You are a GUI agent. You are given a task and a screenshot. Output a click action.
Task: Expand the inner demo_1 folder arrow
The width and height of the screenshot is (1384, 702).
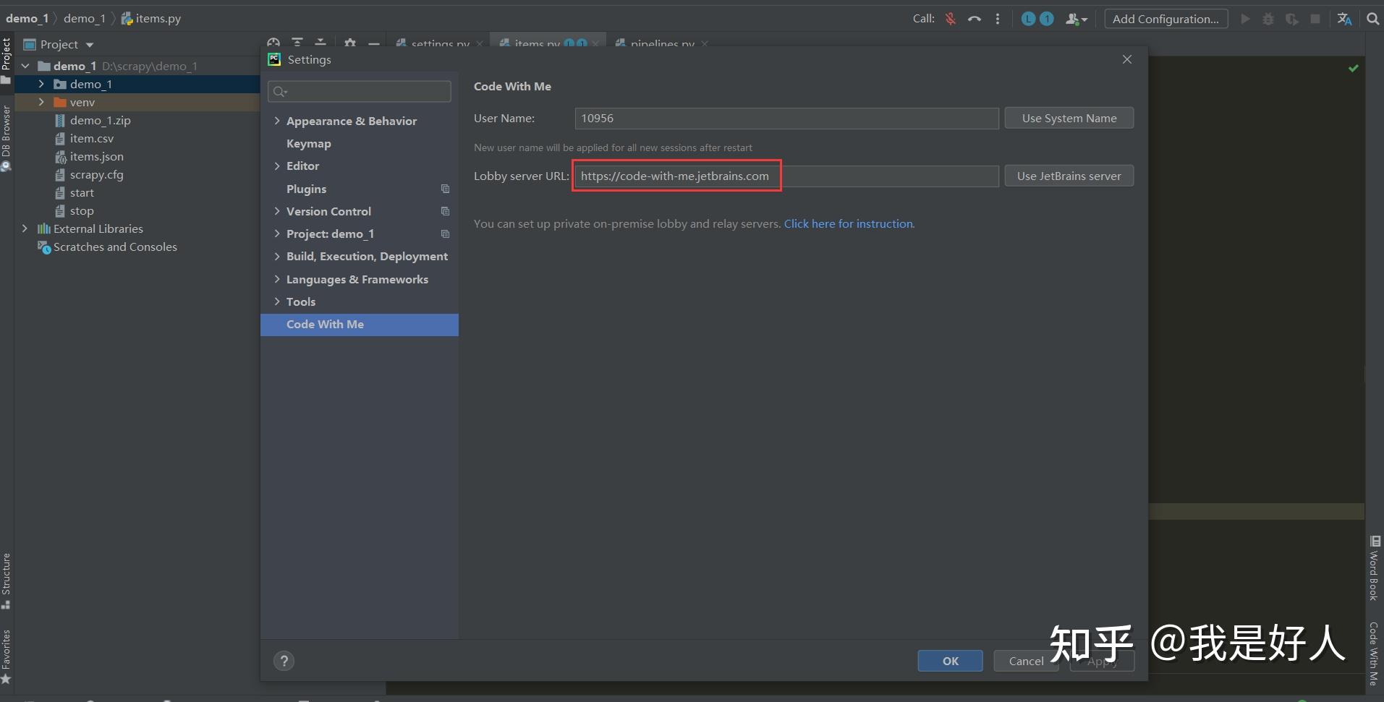point(41,84)
